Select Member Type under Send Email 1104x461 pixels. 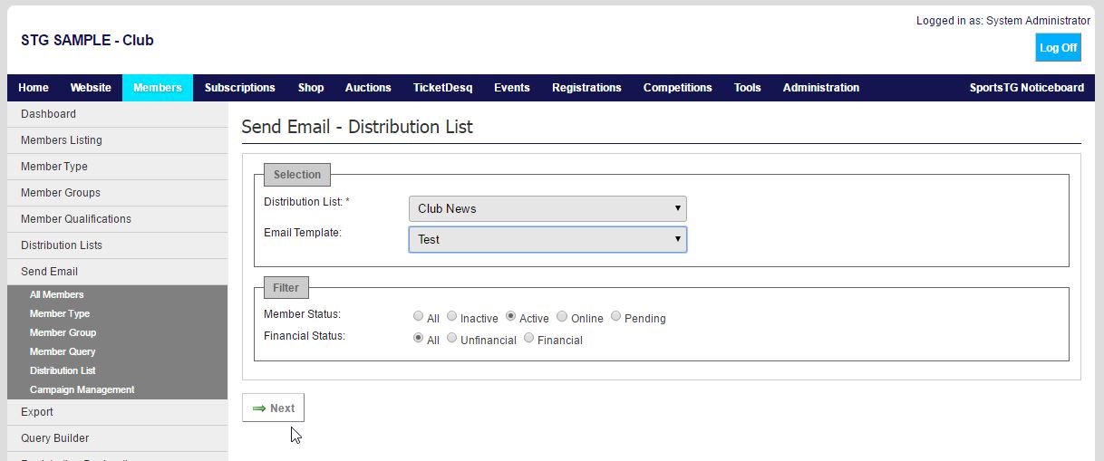pyautogui.click(x=117, y=313)
